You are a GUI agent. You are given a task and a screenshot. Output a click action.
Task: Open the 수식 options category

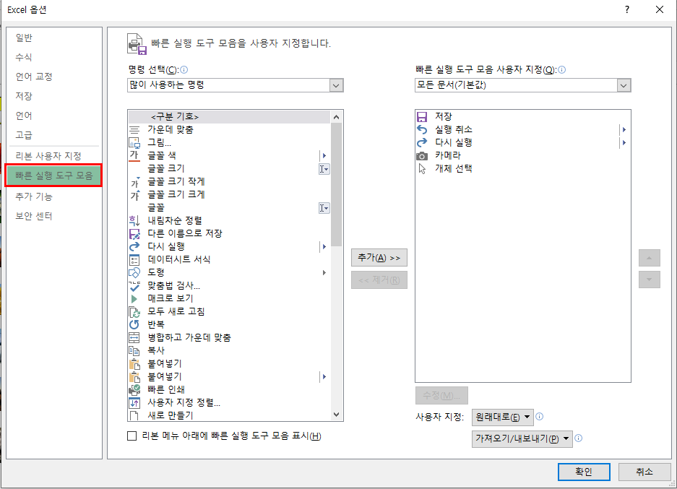24,57
